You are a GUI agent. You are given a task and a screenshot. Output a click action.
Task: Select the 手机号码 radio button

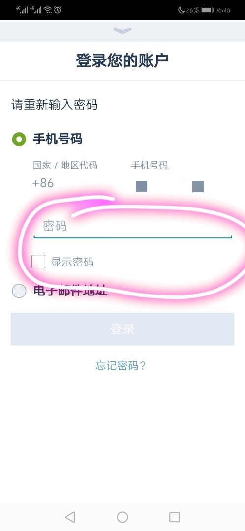[x=19, y=139]
